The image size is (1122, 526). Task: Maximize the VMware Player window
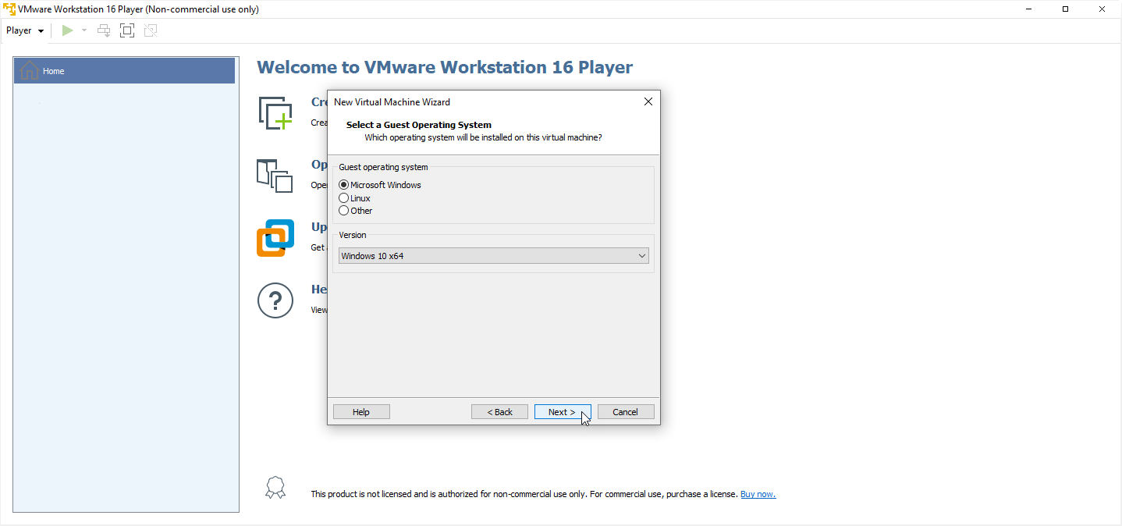coord(1065,9)
